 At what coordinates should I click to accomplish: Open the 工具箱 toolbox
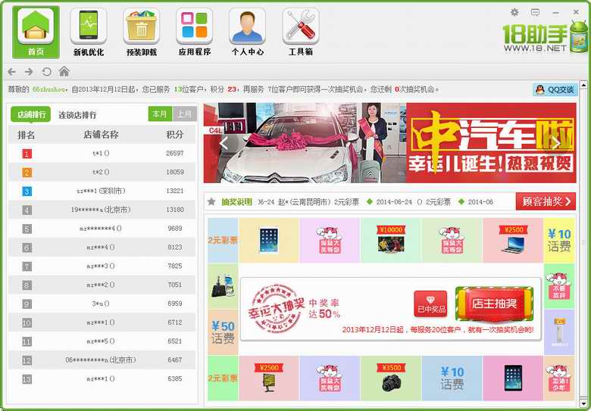click(x=301, y=32)
